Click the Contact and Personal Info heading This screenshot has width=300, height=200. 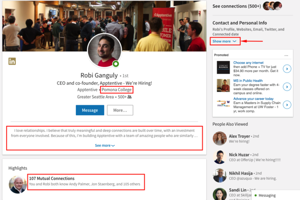click(240, 23)
